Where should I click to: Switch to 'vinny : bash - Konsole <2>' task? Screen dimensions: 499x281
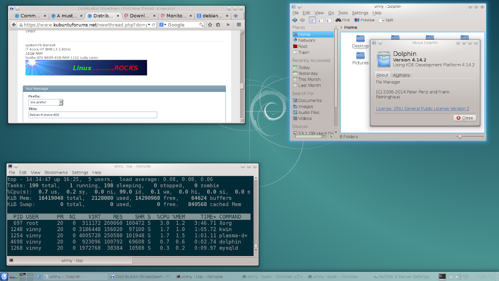tap(272, 277)
